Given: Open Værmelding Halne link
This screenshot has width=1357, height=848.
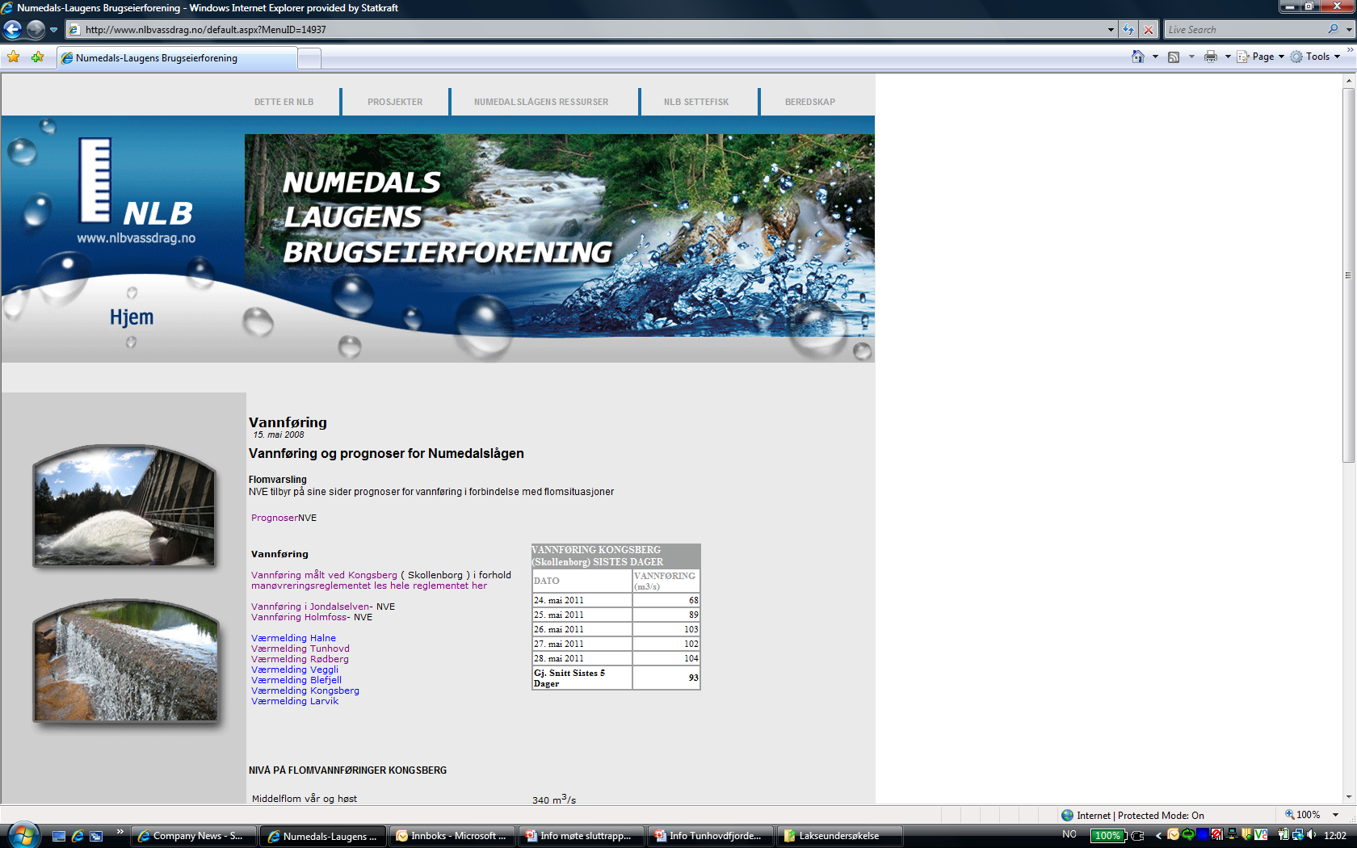Looking at the screenshot, I should 293,638.
